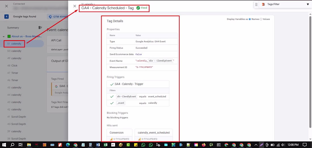The height and width of the screenshot is (148, 312).
Task: Click the green Fired status badge
Action: pyautogui.click(x=142, y=8)
